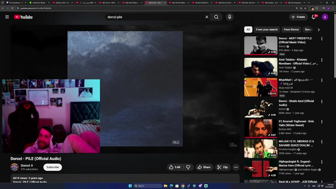Screen dimensions: 336x189
Task: Open Windows Start menu
Action: [130, 186]
